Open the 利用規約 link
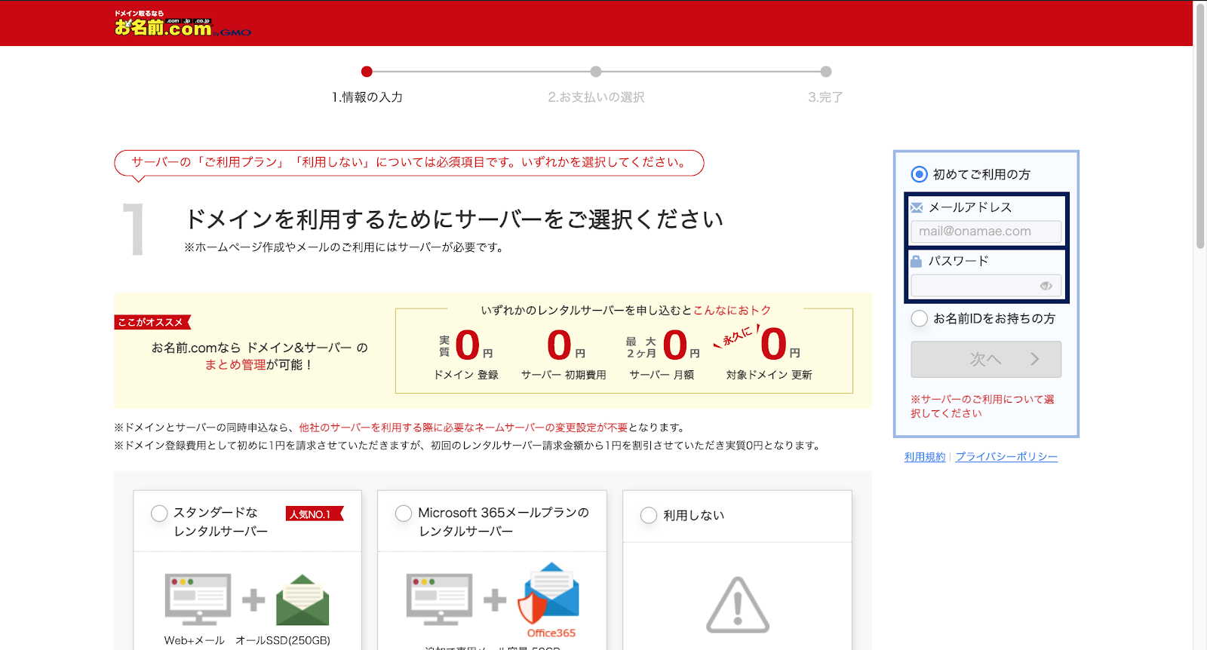Screen dimensions: 1207x650 [x=925, y=457]
